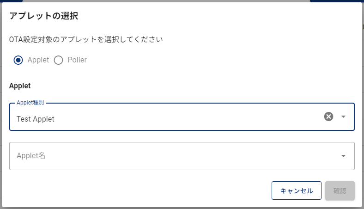Screen dimensions: 364x209
Task: Click the Applet radio label text
Action: coord(38,60)
